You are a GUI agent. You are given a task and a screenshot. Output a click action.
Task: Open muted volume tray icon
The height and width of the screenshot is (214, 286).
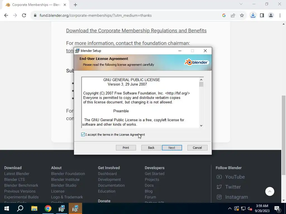point(250,208)
